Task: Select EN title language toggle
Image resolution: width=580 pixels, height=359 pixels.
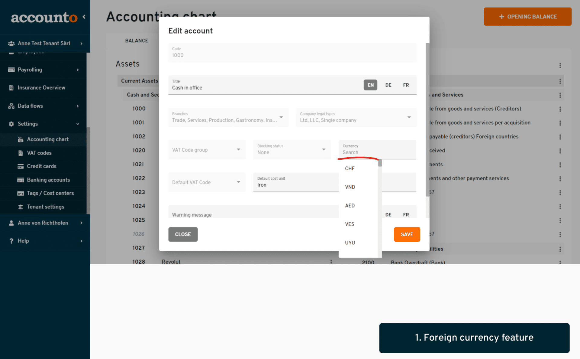Action: [x=370, y=85]
